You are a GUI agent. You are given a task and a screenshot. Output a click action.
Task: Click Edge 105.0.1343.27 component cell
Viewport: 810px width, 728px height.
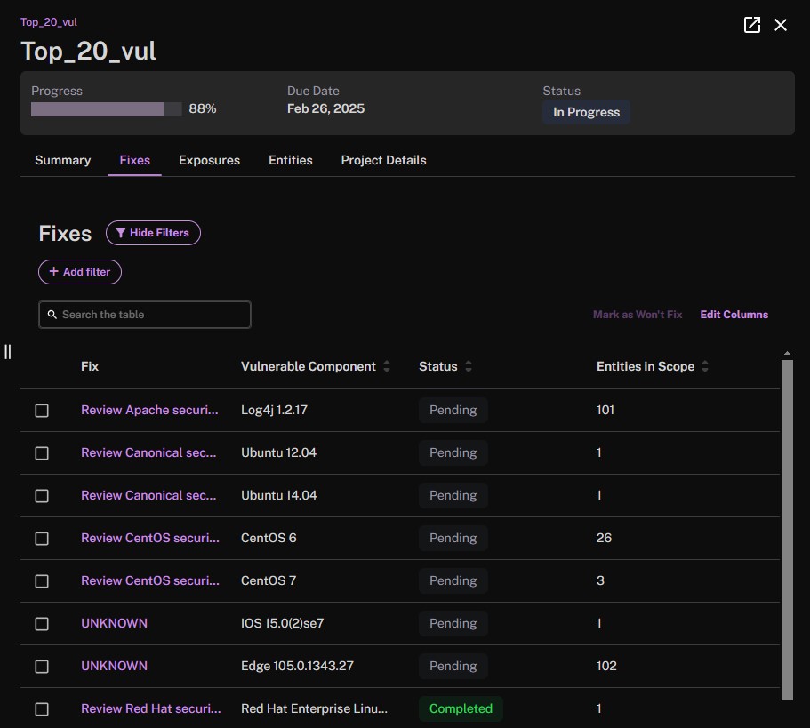297,666
